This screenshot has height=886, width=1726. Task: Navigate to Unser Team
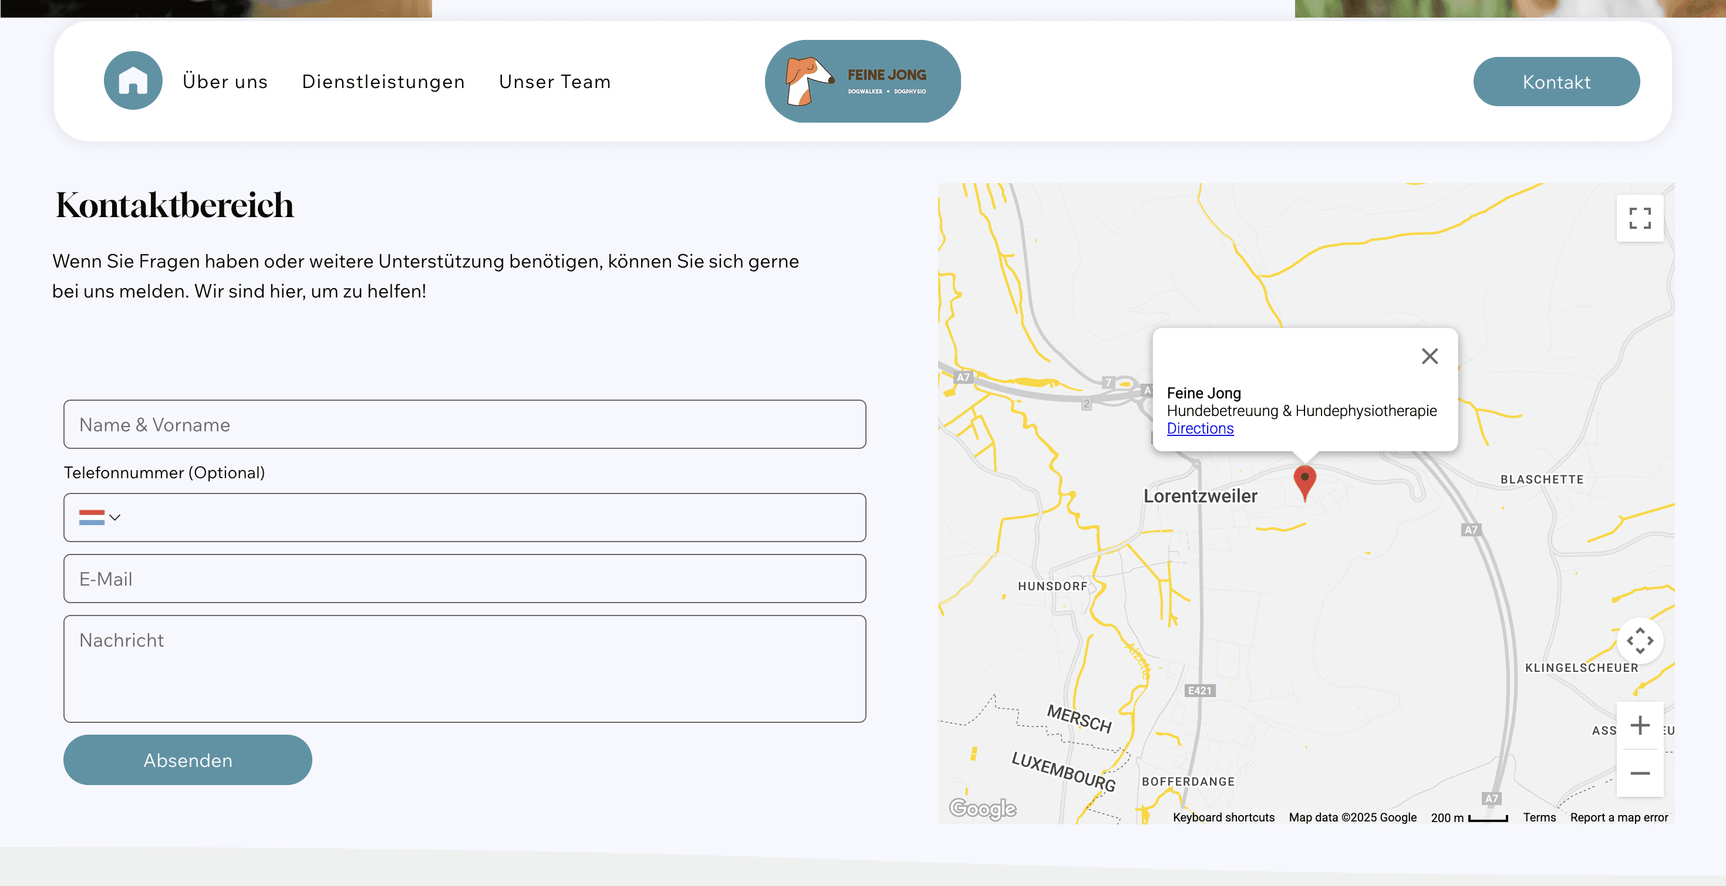coord(555,82)
